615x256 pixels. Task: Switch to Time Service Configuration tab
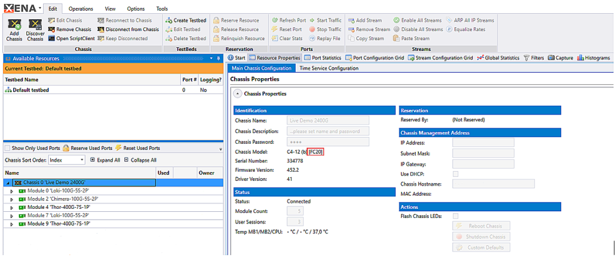pos(328,68)
